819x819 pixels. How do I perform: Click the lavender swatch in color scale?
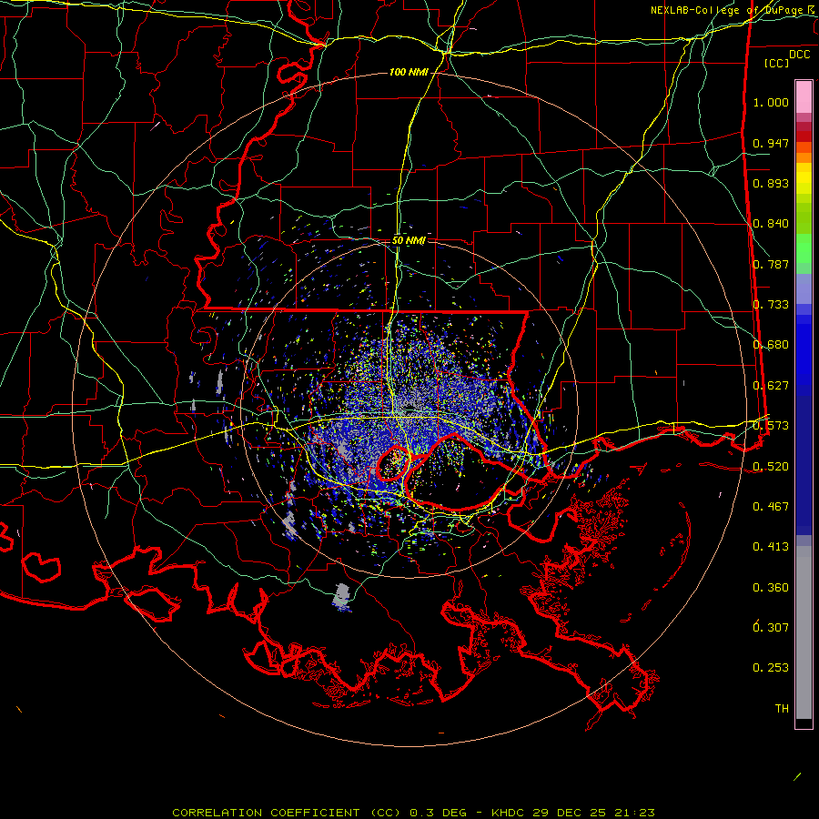[804, 288]
